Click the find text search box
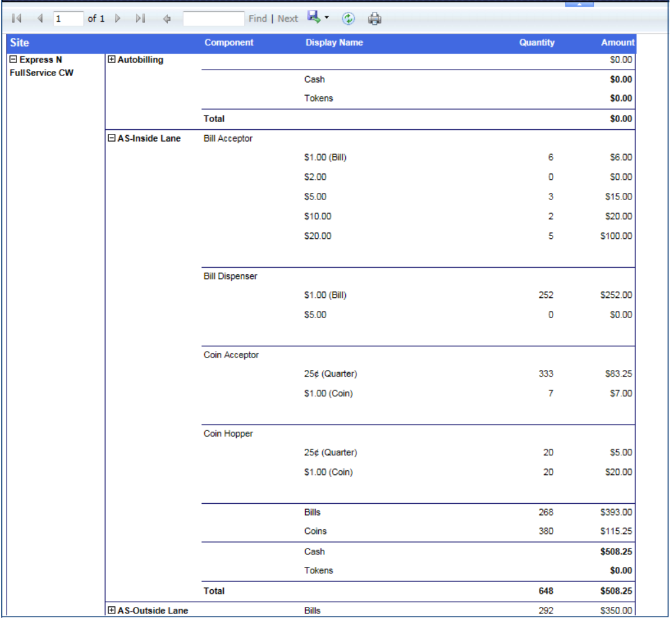 (213, 19)
